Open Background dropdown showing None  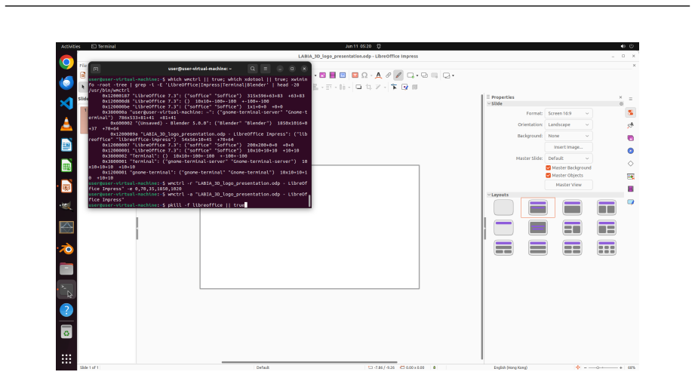568,136
